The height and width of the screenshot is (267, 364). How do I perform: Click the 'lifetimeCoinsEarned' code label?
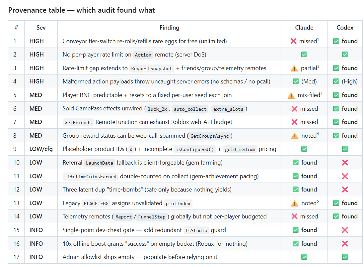[x=90, y=177]
